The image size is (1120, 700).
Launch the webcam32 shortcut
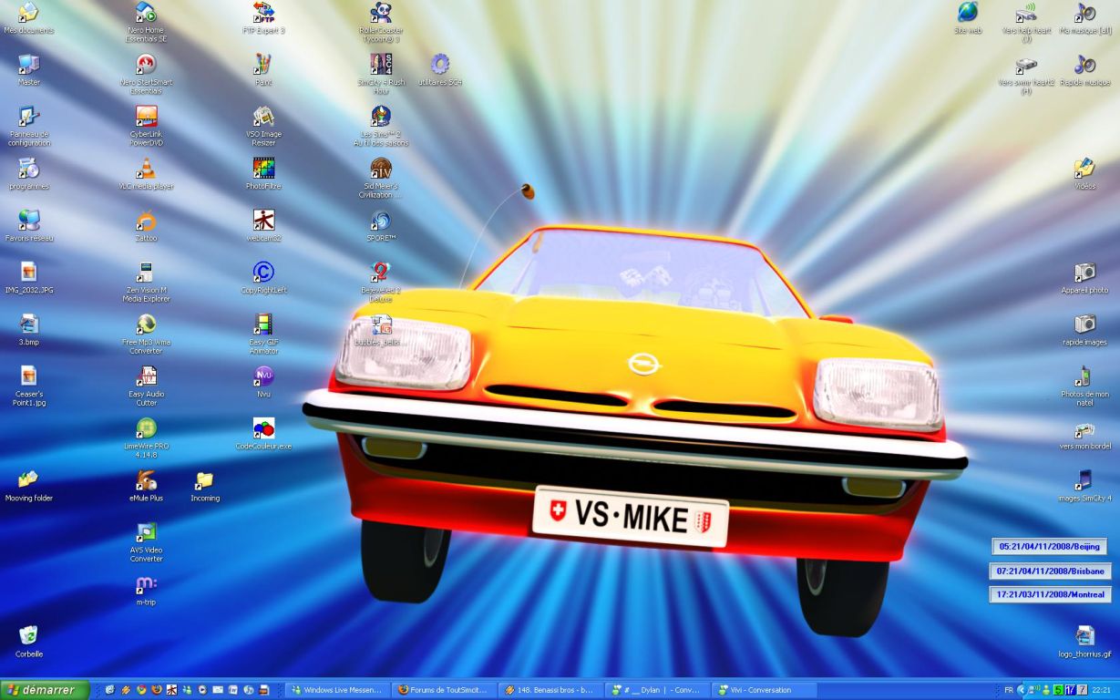click(x=263, y=221)
